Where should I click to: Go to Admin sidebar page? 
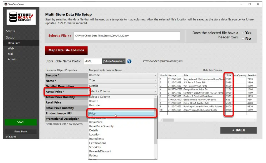[x=12, y=59]
